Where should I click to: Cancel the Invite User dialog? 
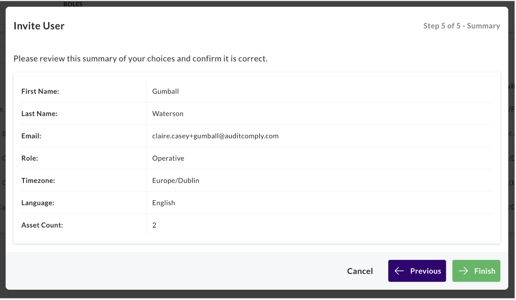pos(360,271)
